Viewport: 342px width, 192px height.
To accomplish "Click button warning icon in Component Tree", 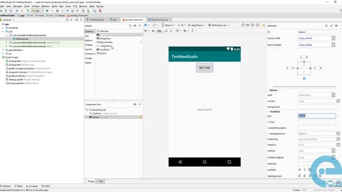I will (141, 117).
